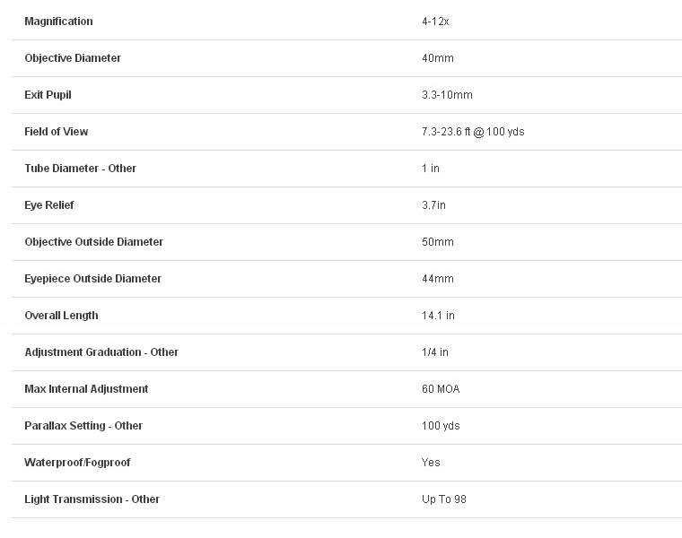
Task: Select the 14.1 in overall length value
Action: coord(438,316)
